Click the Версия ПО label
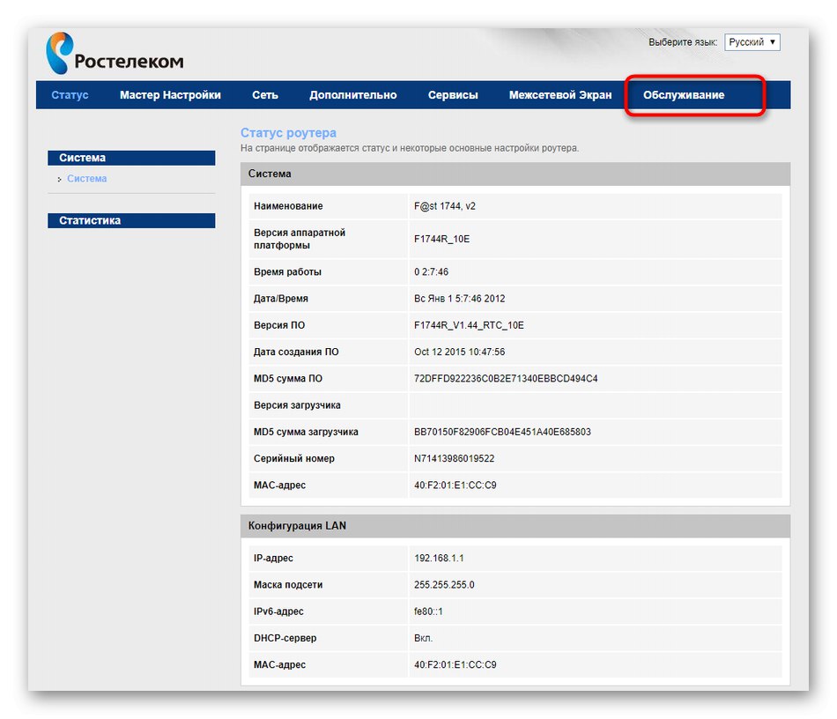 coord(278,325)
